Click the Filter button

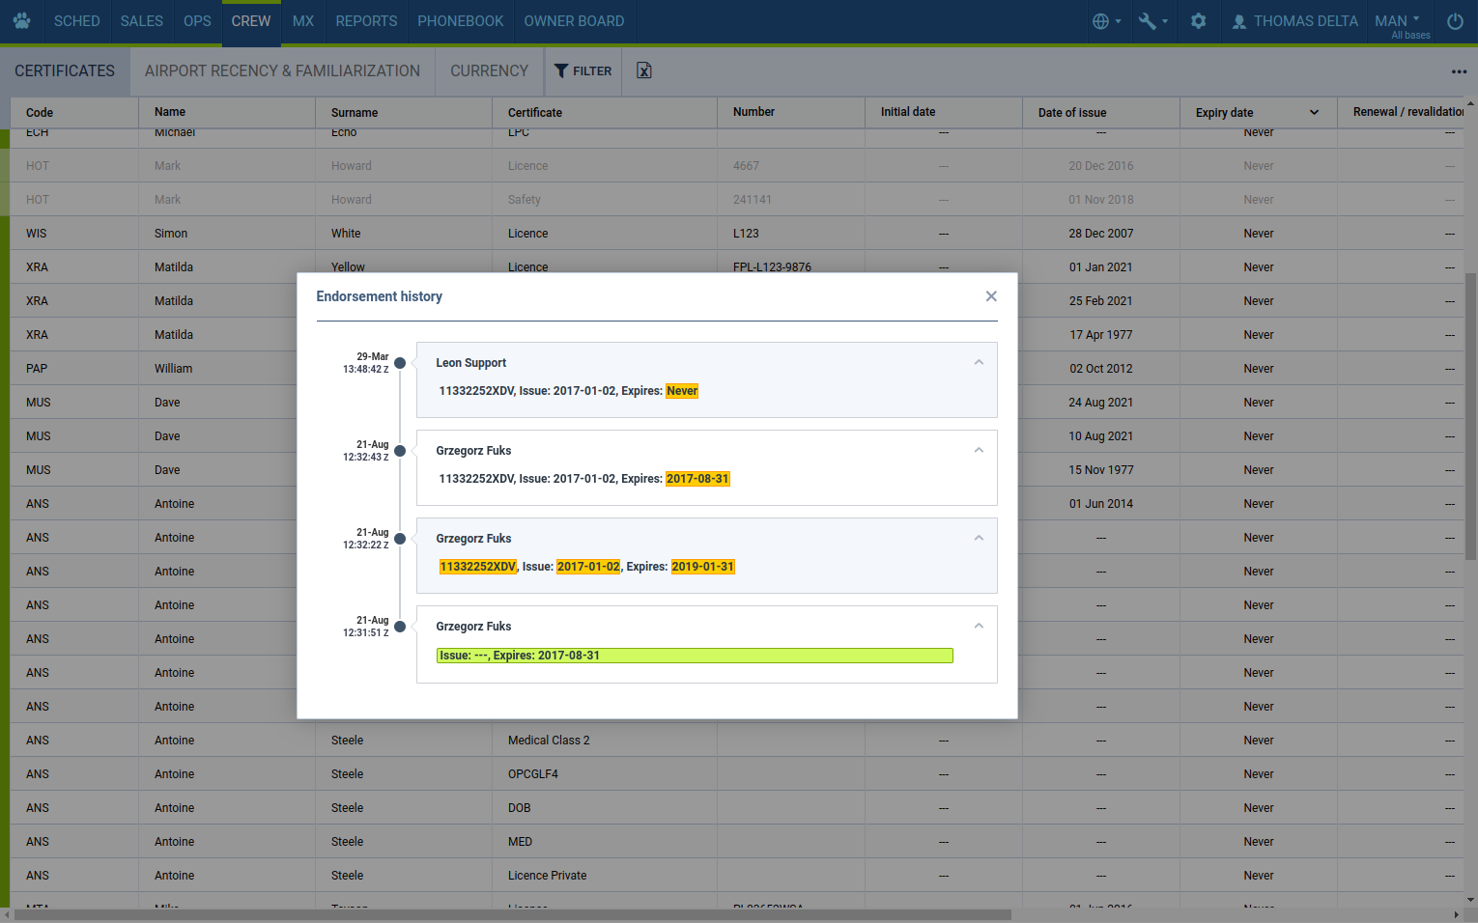click(x=583, y=70)
